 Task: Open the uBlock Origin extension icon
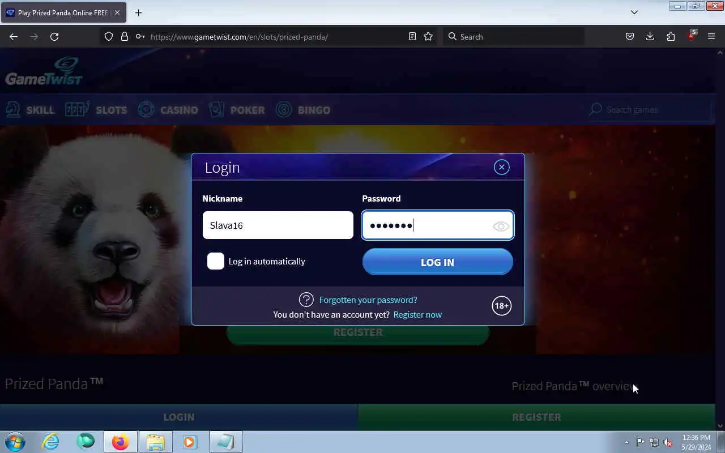click(x=691, y=36)
